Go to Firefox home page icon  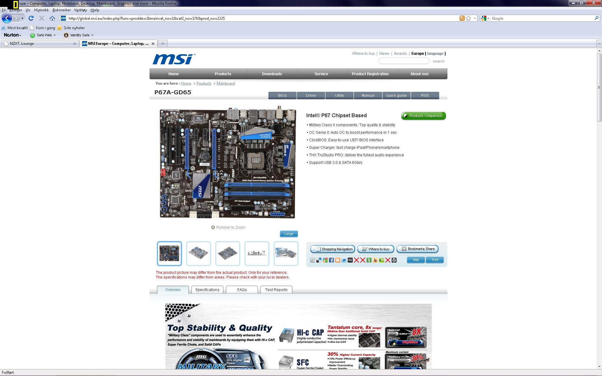coord(52,18)
